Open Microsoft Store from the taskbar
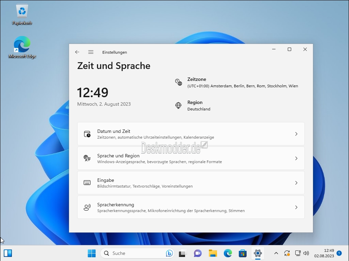349x261 pixels. 243,253
